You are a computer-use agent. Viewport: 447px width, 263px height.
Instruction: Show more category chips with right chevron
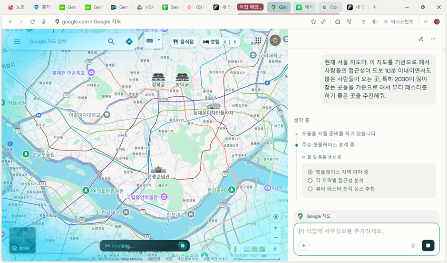pos(235,42)
